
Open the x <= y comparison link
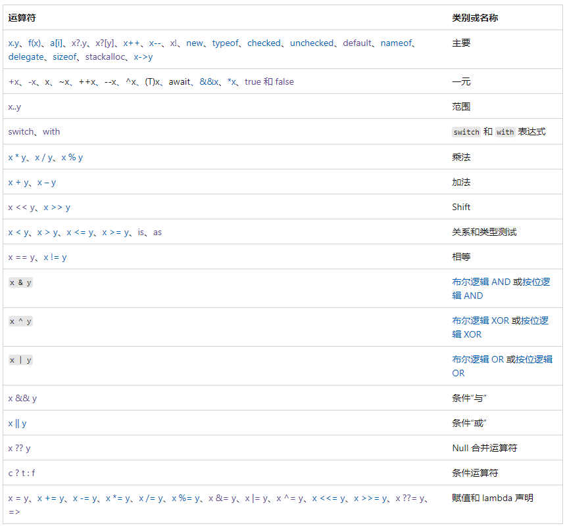tap(80, 232)
